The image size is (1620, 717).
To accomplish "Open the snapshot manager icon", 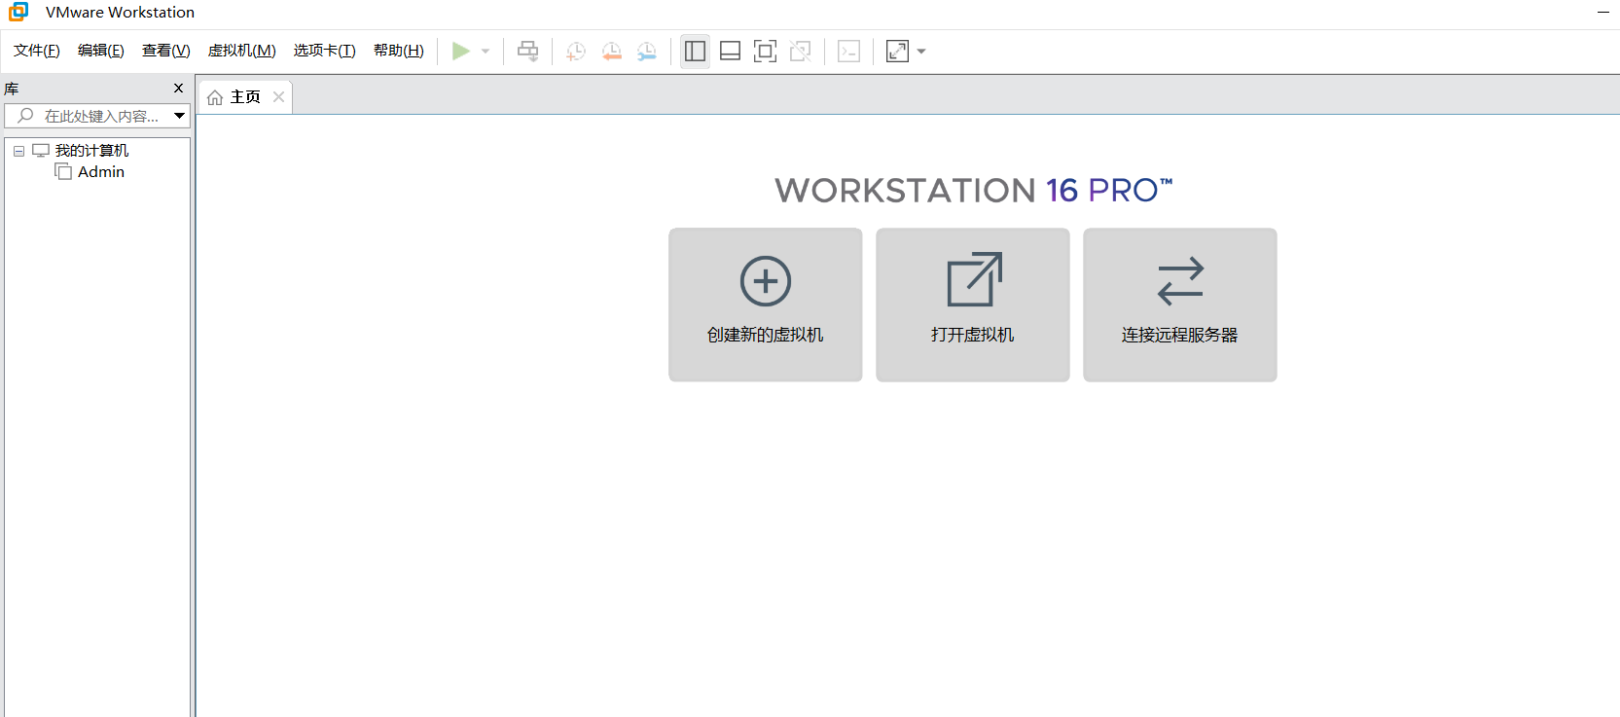I will click(647, 52).
